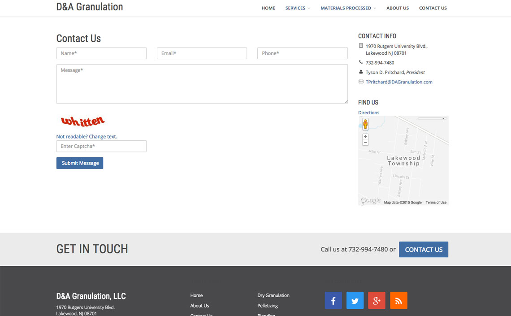The image size is (511, 316).
Task: Open the map Terms of Use link
Action: (x=436, y=202)
